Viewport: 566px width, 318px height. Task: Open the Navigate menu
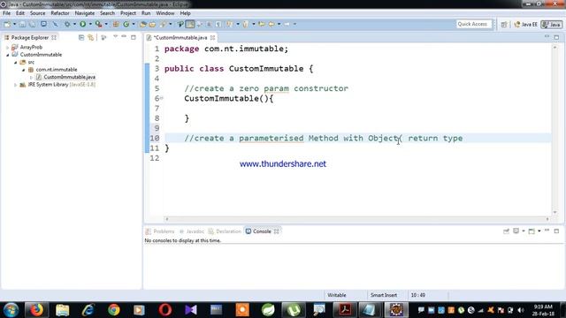pyautogui.click(x=85, y=13)
